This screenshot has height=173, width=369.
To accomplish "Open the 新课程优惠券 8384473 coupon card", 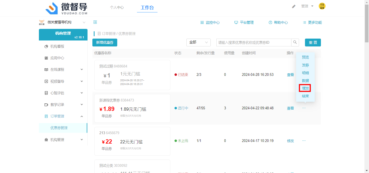I will coord(132,108).
